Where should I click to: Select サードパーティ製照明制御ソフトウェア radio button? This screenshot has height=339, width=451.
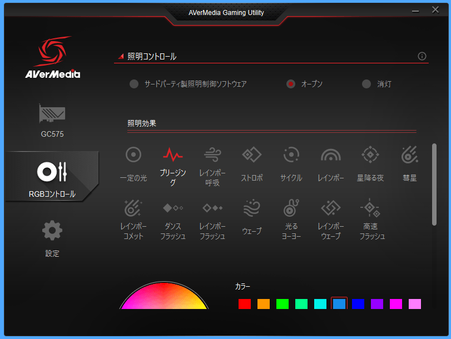click(134, 84)
